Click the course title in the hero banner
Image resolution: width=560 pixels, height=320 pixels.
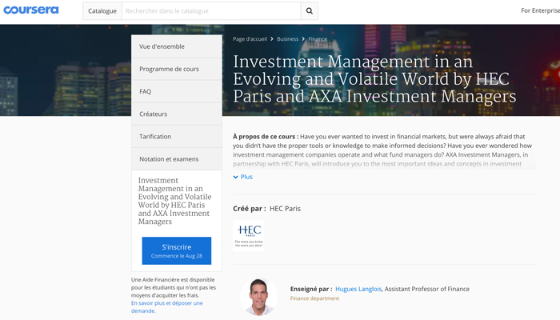coord(374,79)
